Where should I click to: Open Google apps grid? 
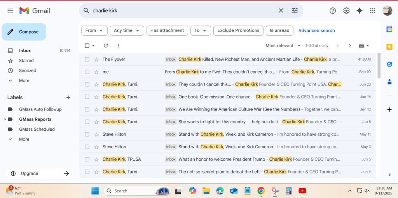click(372, 11)
